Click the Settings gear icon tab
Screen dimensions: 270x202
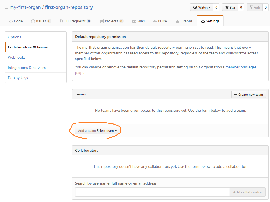click(x=203, y=21)
